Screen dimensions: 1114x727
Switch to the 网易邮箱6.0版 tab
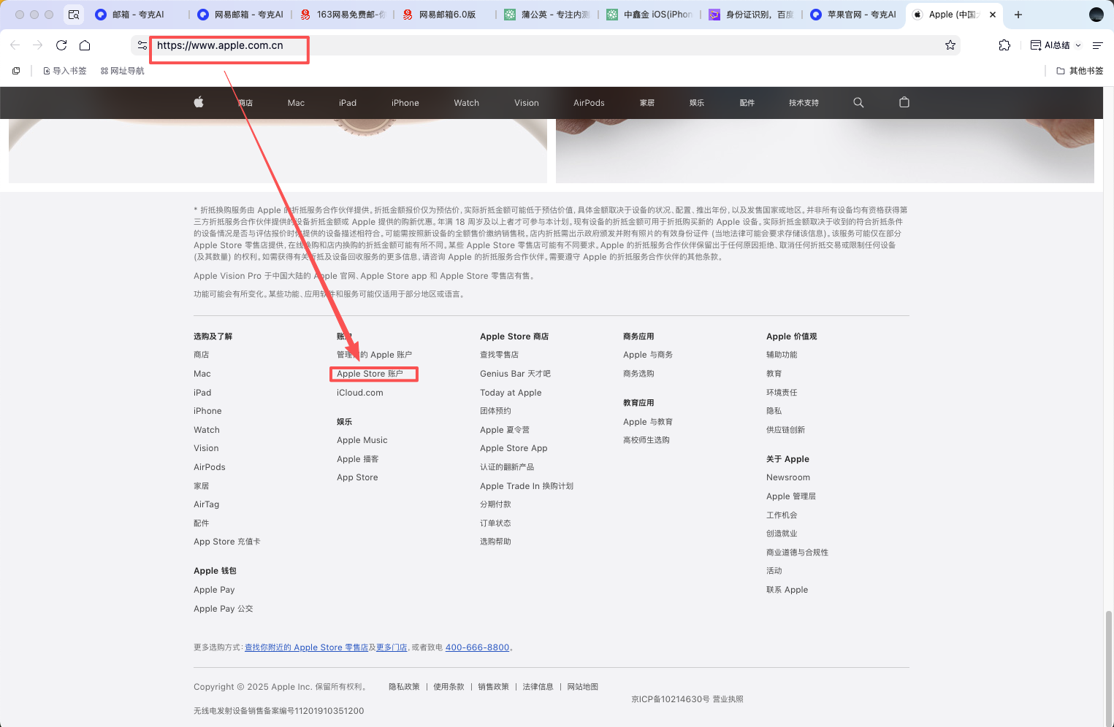(446, 15)
